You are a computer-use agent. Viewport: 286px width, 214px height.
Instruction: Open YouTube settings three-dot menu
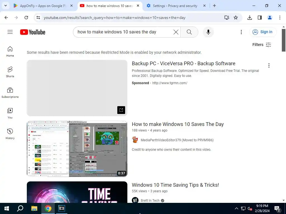point(241,32)
